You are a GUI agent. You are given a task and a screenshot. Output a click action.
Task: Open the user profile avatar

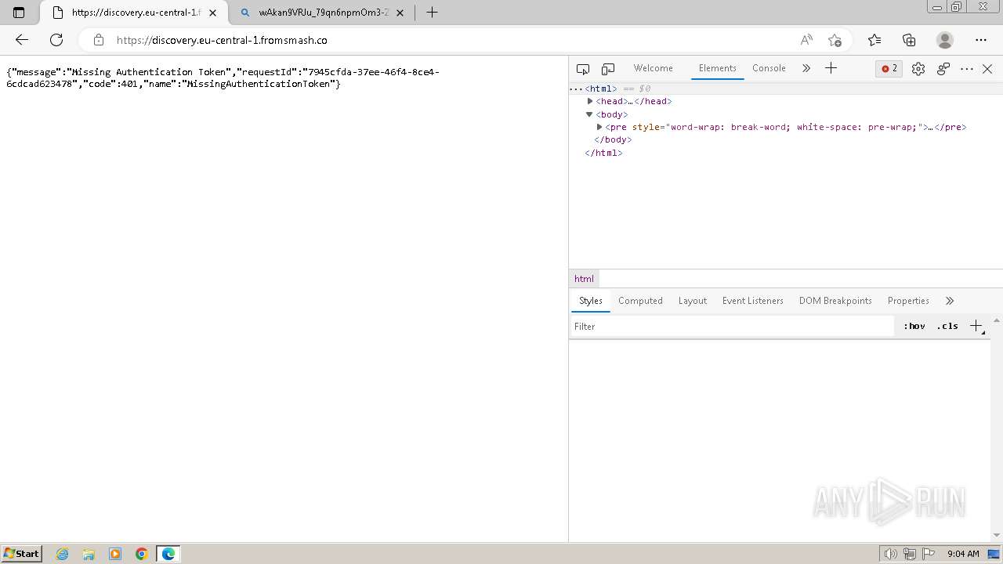click(945, 40)
